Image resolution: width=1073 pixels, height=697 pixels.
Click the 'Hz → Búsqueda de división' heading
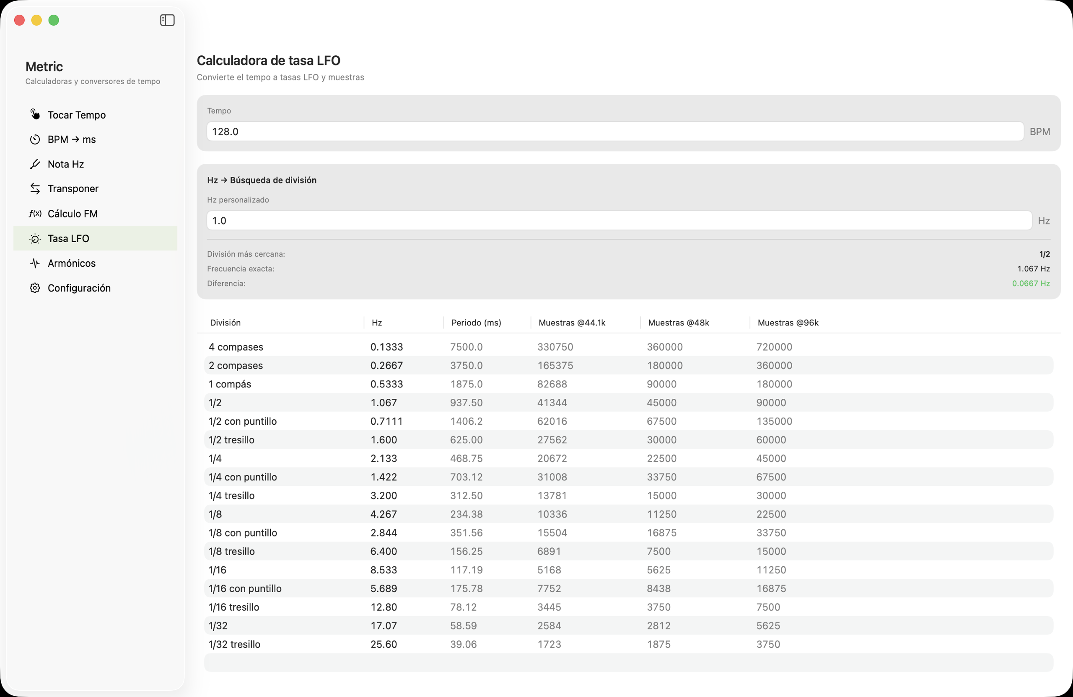262,180
